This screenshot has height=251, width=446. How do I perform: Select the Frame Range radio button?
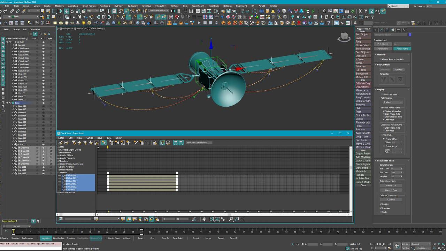coord(384,146)
